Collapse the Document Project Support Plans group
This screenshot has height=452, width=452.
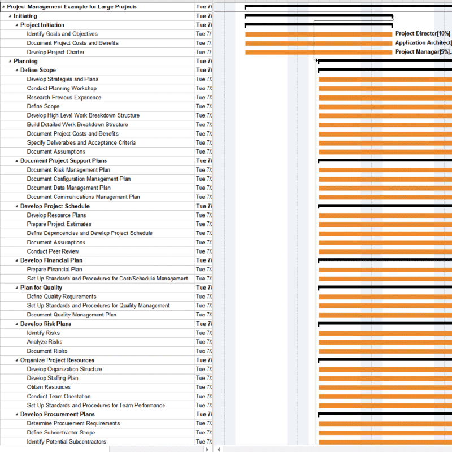(17, 161)
